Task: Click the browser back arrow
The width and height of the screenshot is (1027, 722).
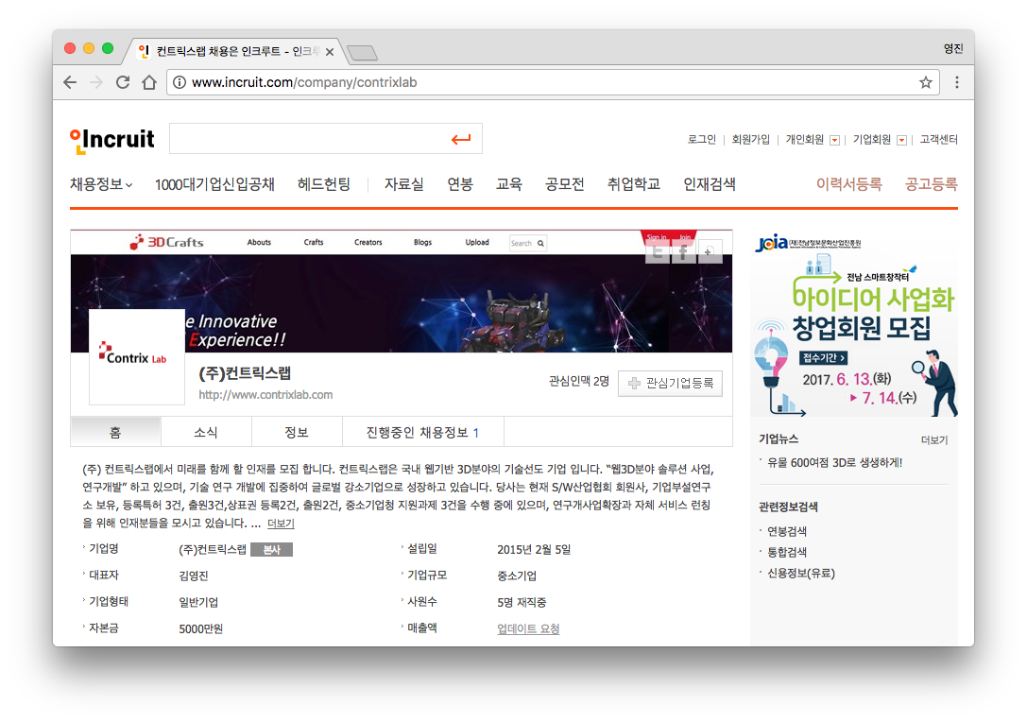Action: pyautogui.click(x=70, y=82)
